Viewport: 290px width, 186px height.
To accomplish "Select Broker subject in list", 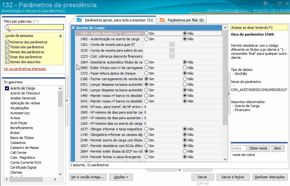I will [x=15, y=133].
